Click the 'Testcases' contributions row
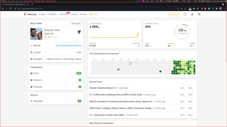 point(56,87)
